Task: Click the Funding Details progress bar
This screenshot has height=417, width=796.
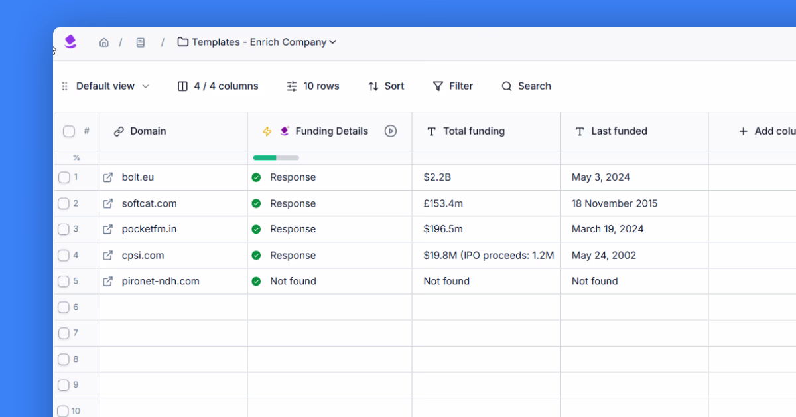Action: pyautogui.click(x=276, y=158)
